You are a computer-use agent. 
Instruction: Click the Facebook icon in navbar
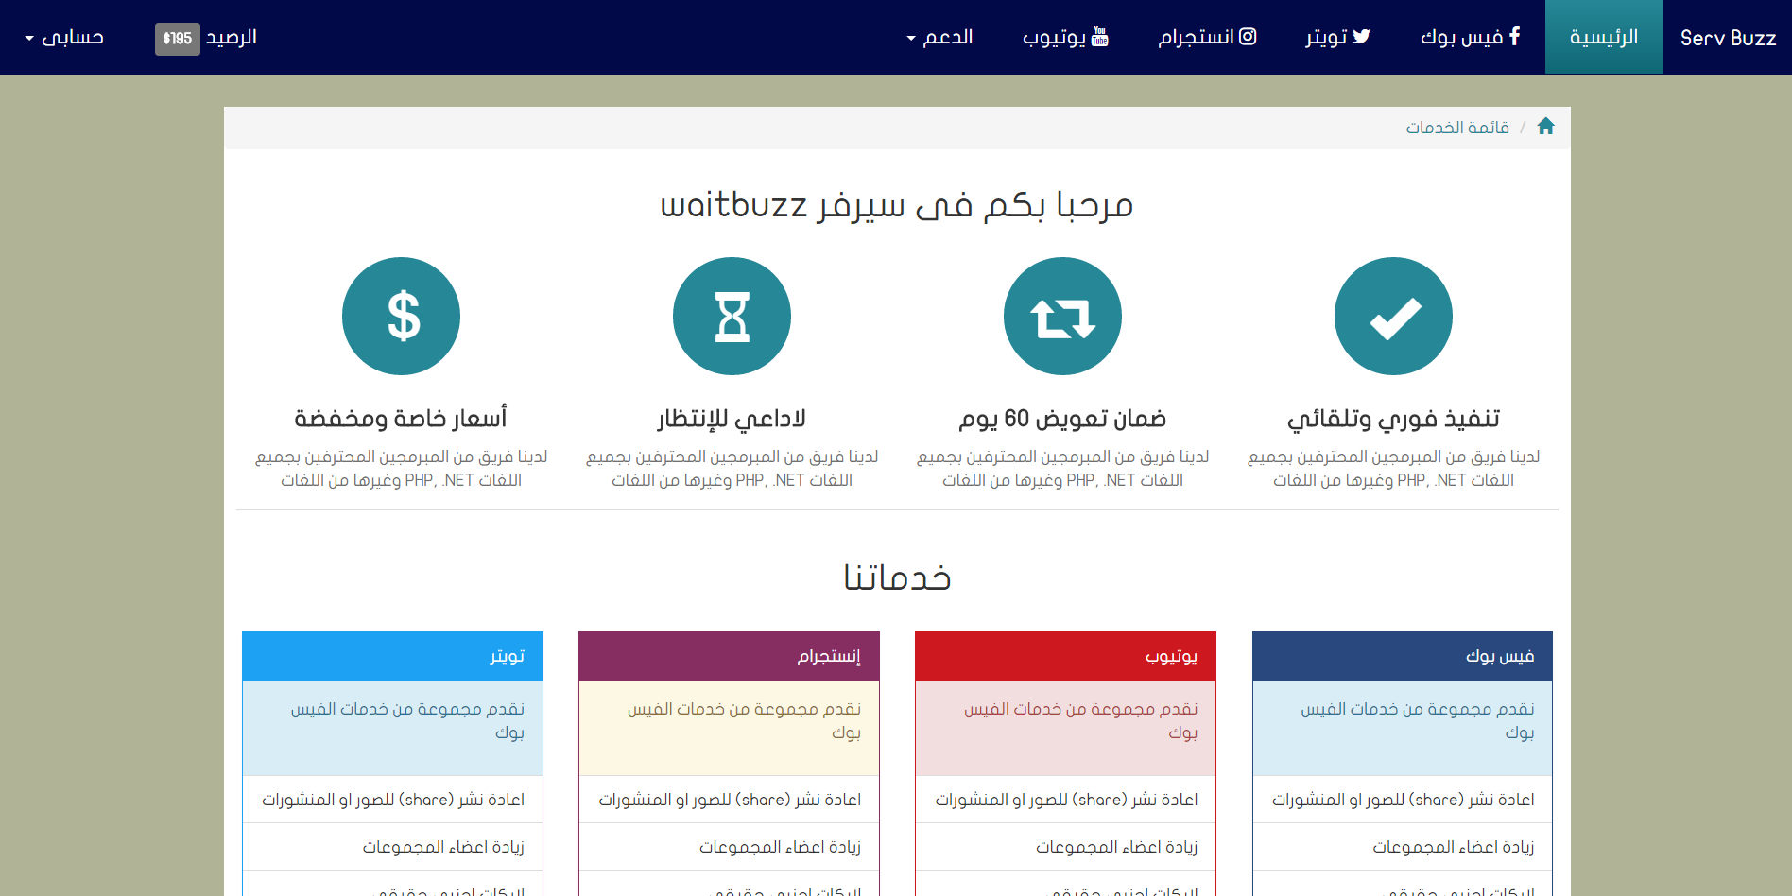(x=1514, y=36)
